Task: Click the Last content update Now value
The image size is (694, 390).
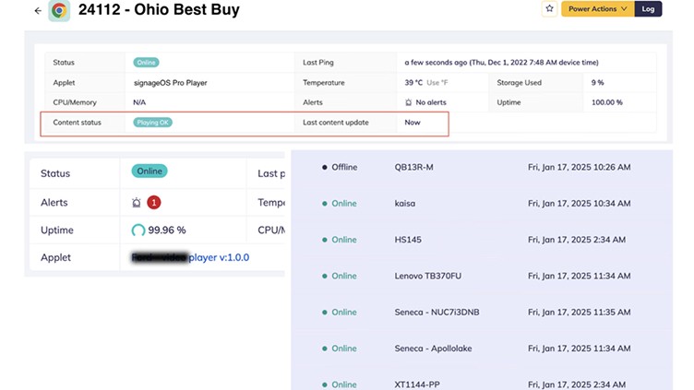Action: click(412, 123)
